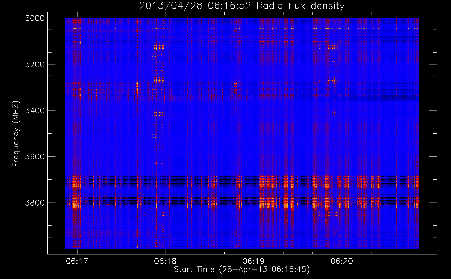Click the 3800 frequency tick label
This screenshot has height=279, width=451.
point(35,203)
